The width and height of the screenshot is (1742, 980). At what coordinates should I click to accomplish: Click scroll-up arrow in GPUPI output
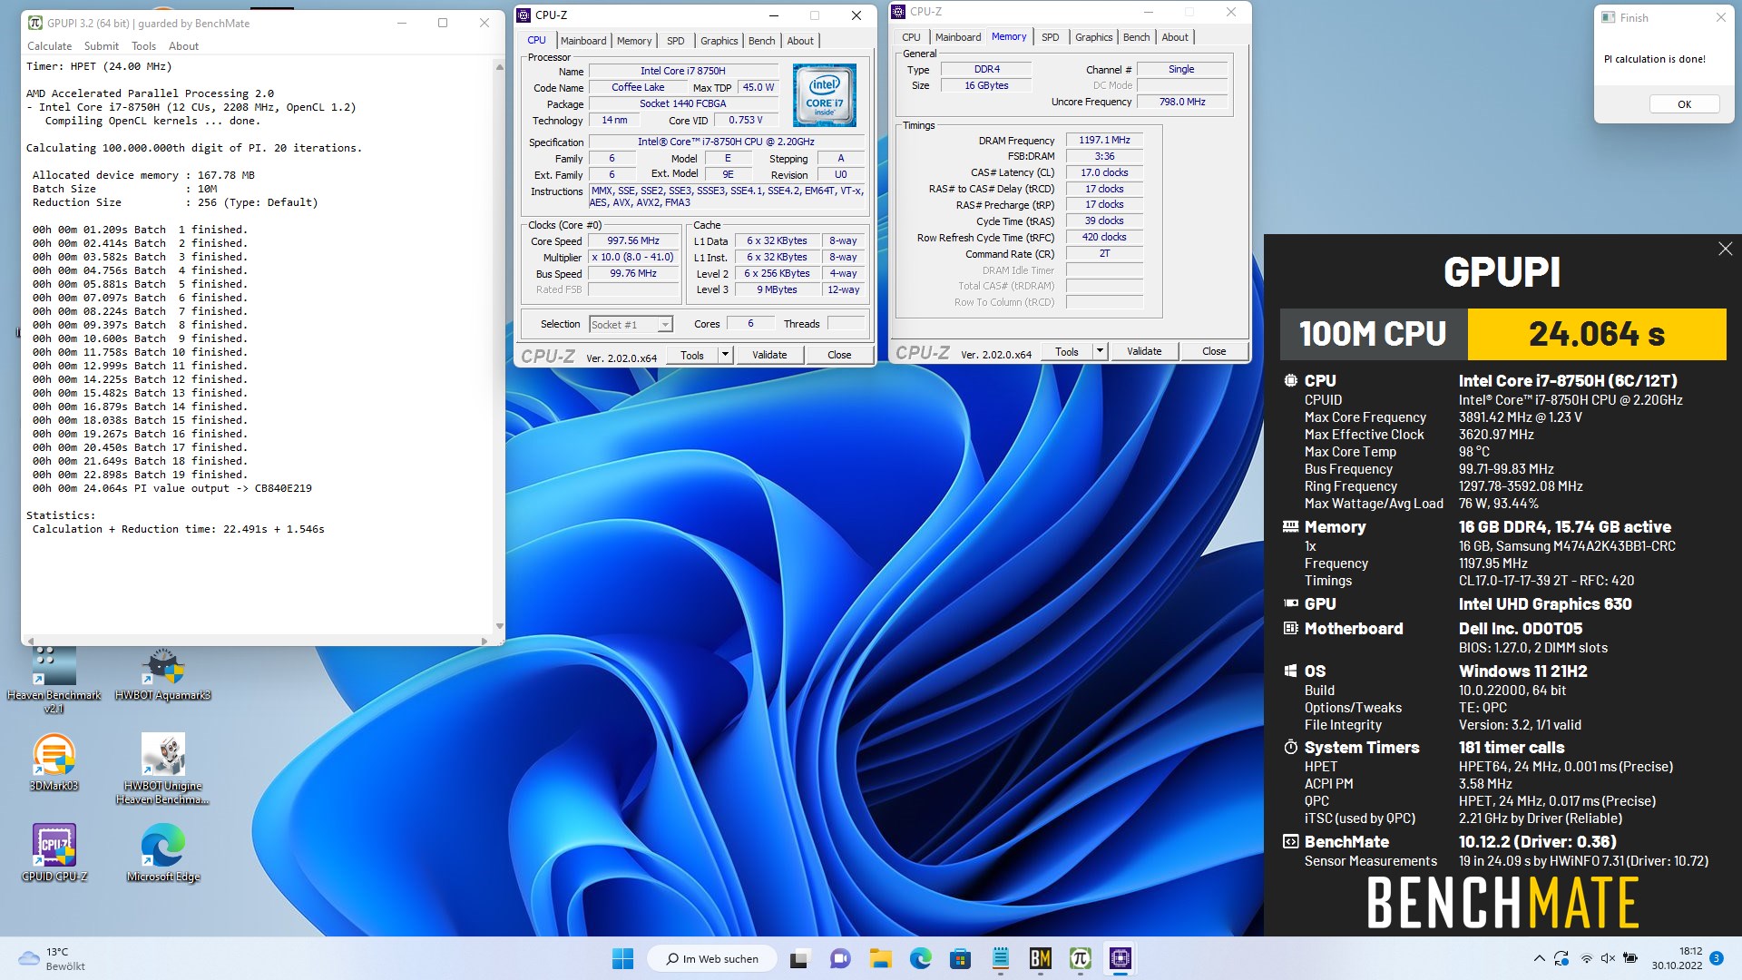pos(499,67)
